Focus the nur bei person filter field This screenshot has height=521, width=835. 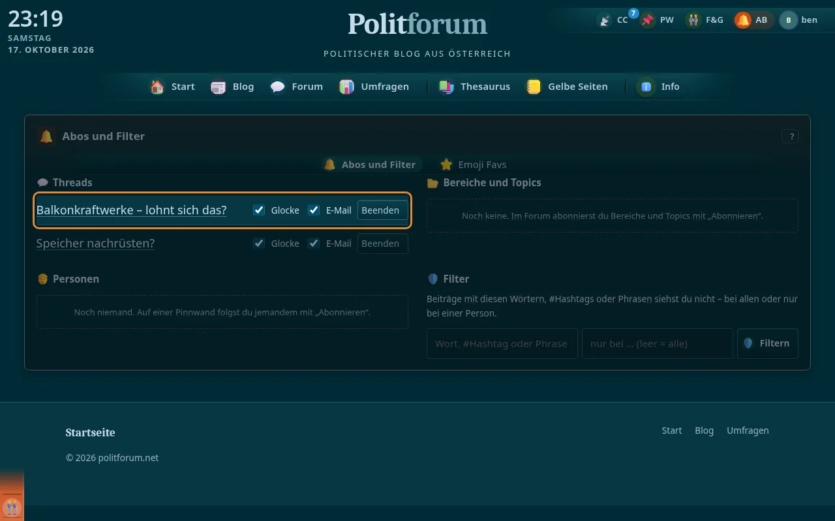click(657, 343)
